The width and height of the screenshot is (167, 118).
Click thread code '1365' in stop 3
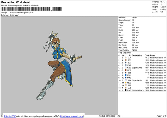pyautogui.click(x=147, y=63)
